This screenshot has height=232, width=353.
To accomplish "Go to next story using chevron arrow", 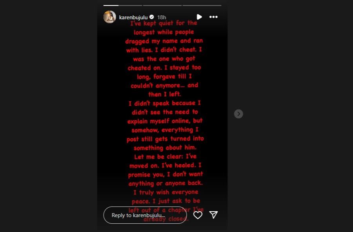I will (x=238, y=114).
